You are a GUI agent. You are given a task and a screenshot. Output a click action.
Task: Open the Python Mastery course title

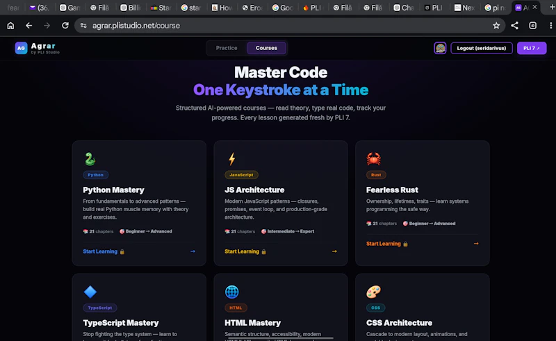113,190
